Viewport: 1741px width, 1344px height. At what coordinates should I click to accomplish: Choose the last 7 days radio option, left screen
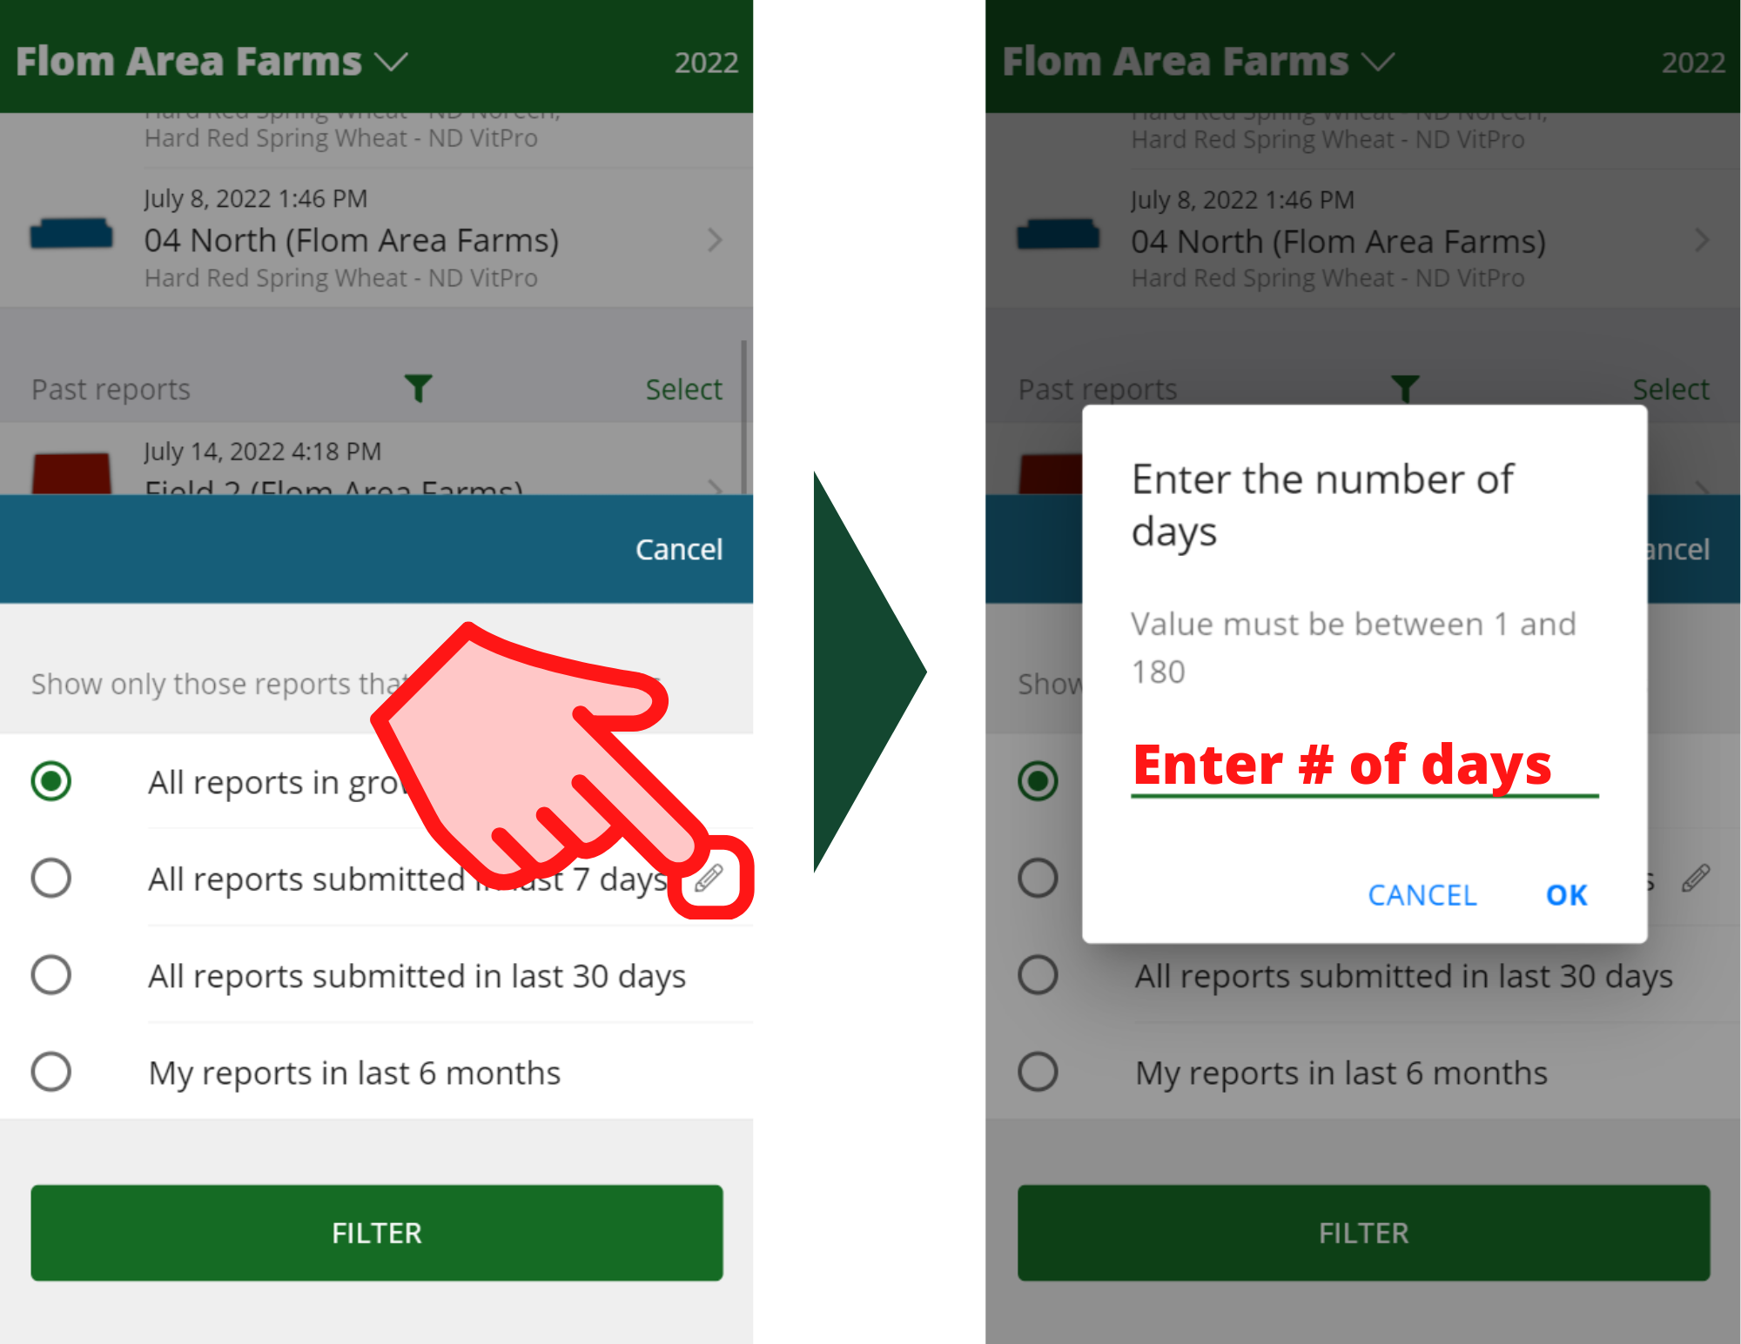[x=51, y=878]
